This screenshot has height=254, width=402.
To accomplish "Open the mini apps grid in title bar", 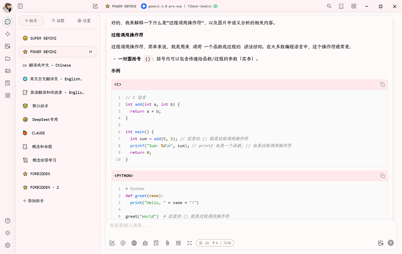I will point(354,6).
